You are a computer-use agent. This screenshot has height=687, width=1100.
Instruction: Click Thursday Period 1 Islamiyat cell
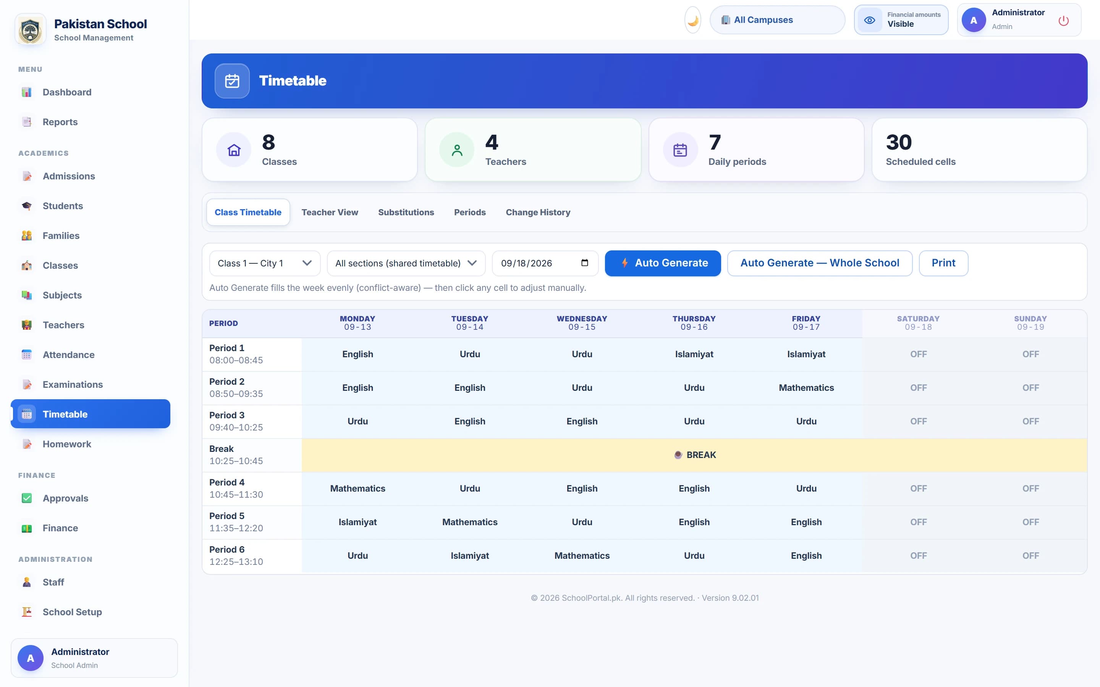(x=694, y=355)
